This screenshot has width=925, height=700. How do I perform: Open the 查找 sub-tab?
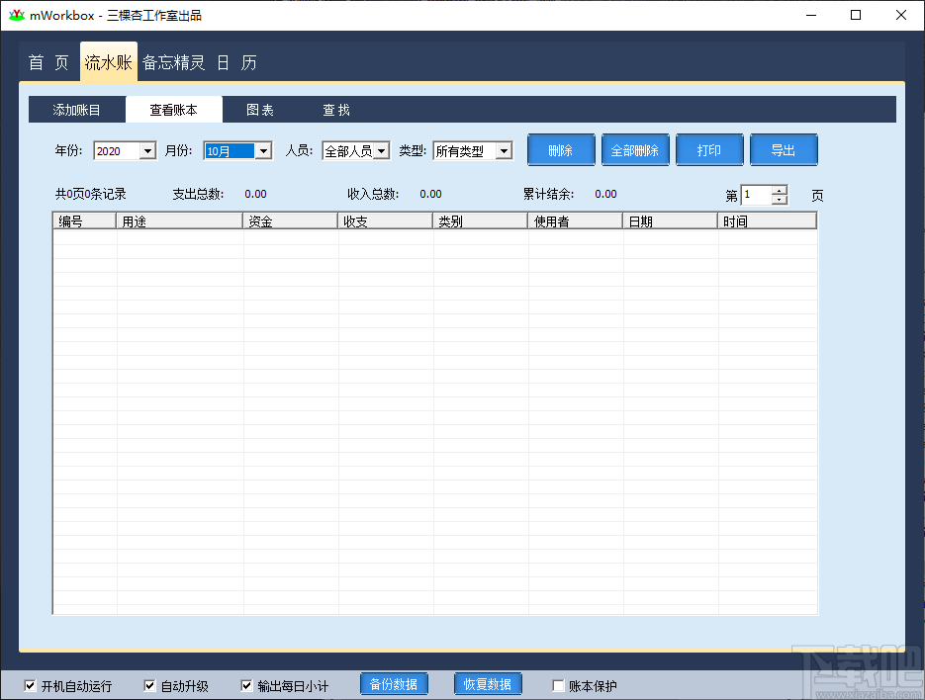point(336,110)
